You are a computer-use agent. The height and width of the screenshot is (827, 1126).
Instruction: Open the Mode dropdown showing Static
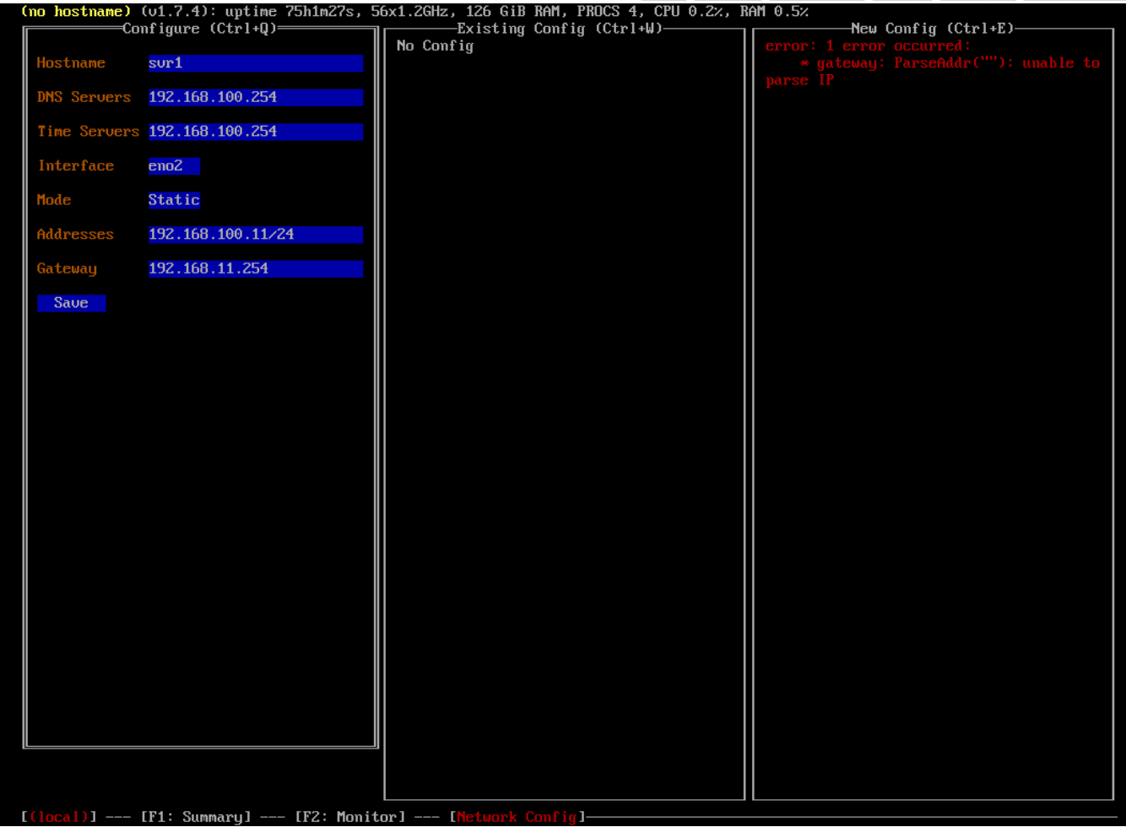[174, 200]
